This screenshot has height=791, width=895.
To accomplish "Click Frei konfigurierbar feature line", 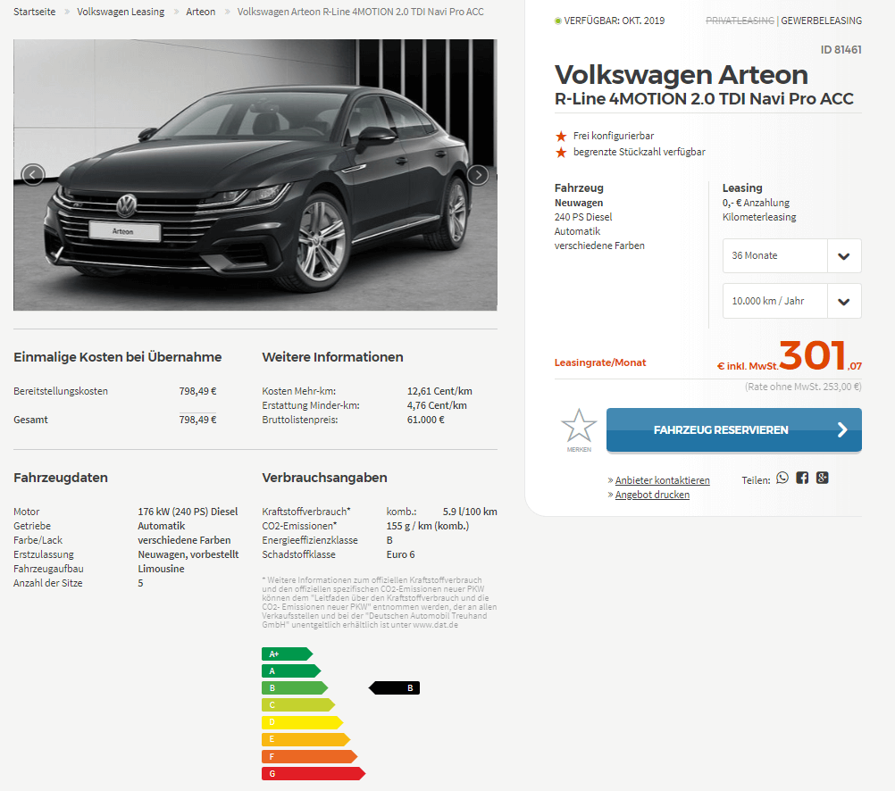I will click(x=614, y=136).
